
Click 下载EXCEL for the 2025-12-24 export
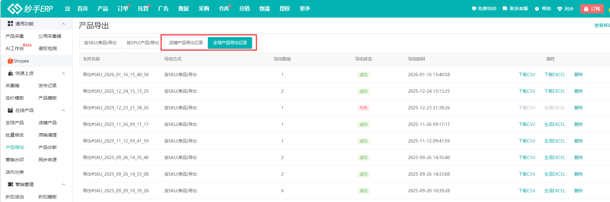tap(555, 91)
